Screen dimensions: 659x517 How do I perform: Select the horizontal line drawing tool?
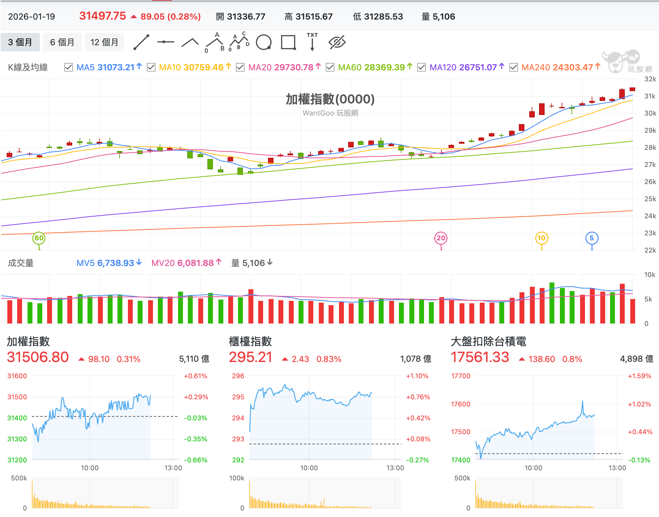pyautogui.click(x=165, y=42)
